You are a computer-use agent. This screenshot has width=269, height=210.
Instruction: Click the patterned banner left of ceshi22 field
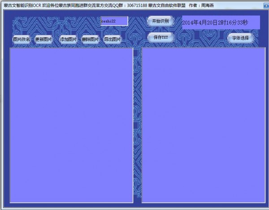pyautogui.click(x=54, y=23)
